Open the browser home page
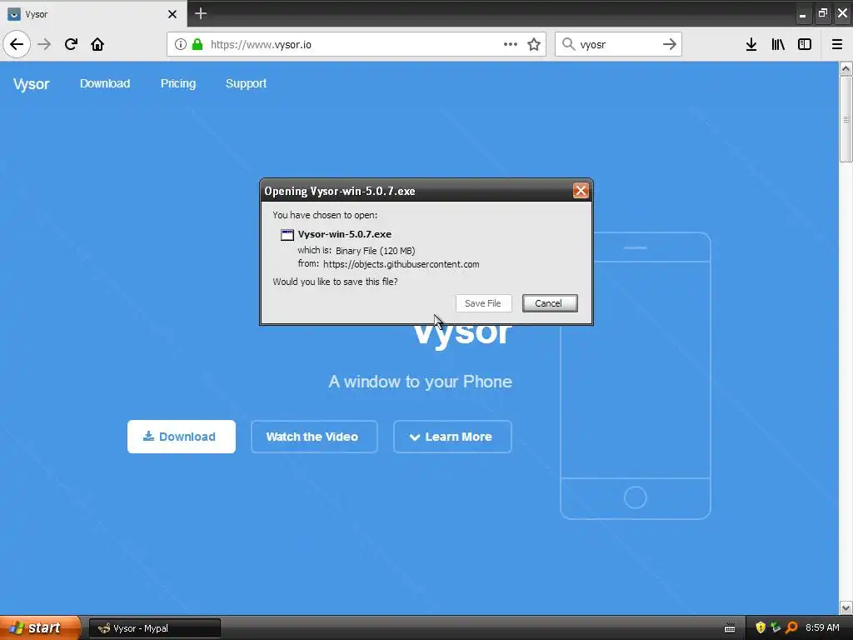 coord(97,44)
